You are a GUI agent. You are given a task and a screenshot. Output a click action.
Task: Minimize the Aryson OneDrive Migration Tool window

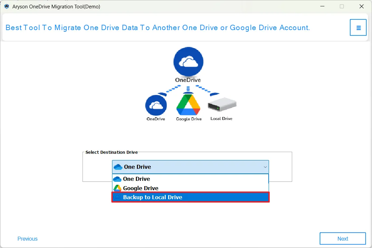pos(322,6)
